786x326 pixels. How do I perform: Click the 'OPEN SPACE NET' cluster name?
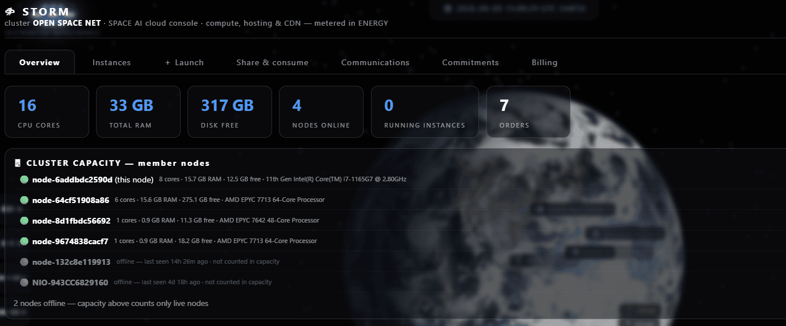(x=66, y=23)
